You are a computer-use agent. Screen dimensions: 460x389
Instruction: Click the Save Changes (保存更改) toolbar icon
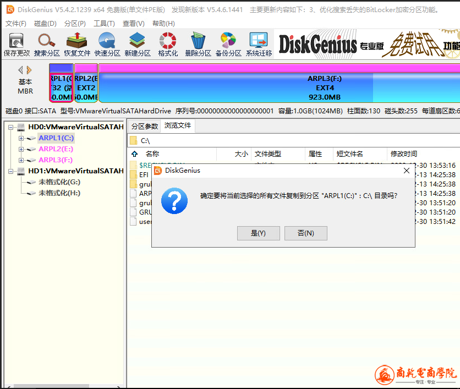17,45
